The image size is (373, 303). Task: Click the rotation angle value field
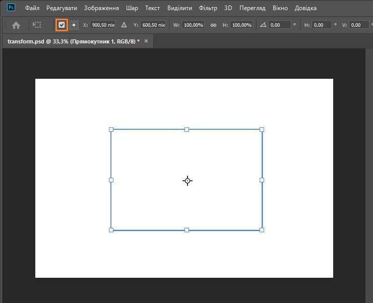(x=280, y=25)
